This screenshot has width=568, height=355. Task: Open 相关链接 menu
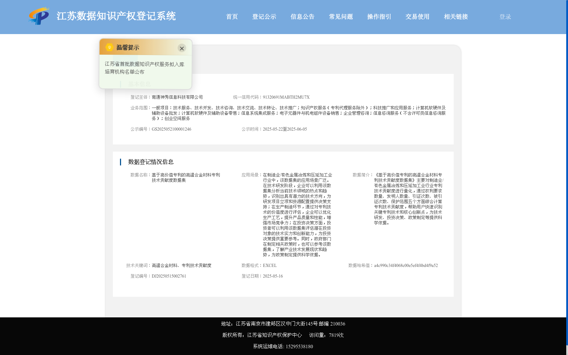coord(456,17)
